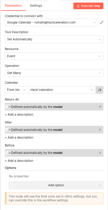Choose another calendar than Hack'celeration
108x210 pixels.
pyautogui.click(x=62, y=90)
